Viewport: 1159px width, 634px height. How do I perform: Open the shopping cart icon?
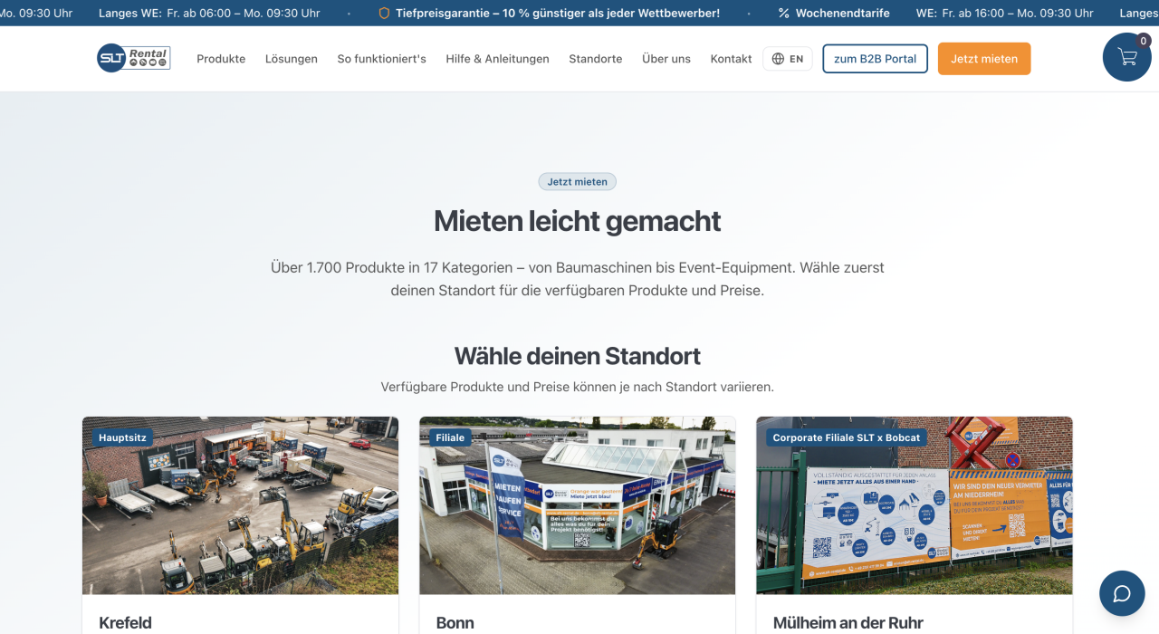pos(1126,57)
